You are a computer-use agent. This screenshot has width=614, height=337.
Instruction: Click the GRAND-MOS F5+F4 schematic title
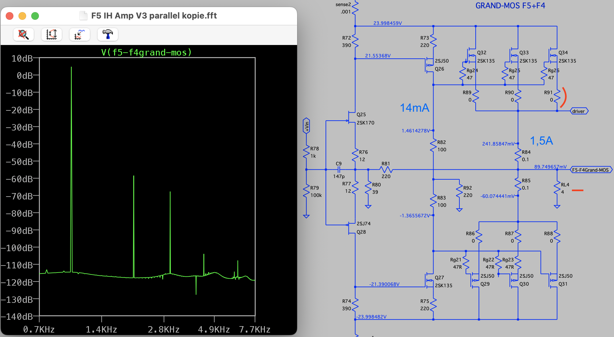coord(510,6)
